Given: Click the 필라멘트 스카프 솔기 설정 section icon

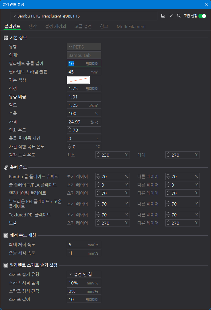Looking at the screenshot, I should coord(6,265).
